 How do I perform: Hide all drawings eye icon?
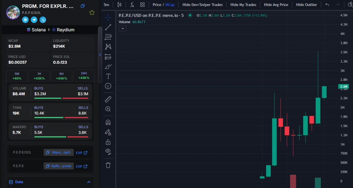click(108, 152)
